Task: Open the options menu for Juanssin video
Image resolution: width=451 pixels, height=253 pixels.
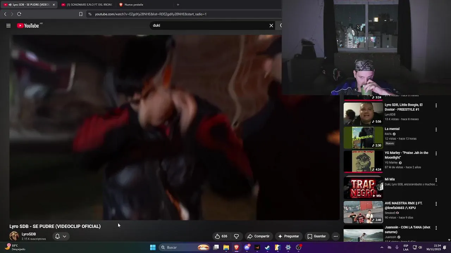Action: [436, 228]
